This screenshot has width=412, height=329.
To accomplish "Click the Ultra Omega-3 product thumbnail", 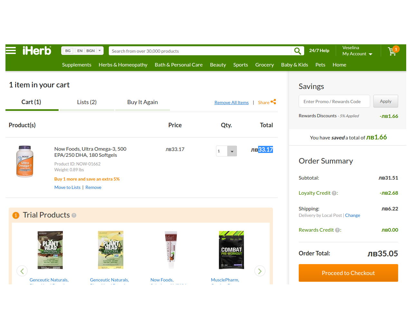I will coord(25,161).
